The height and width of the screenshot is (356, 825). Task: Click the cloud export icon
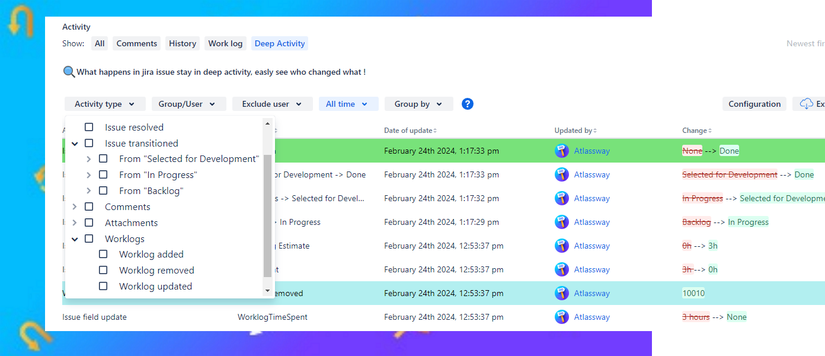807,104
